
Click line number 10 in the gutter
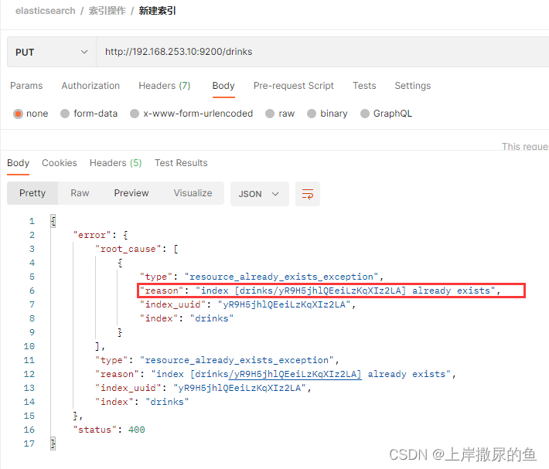click(29, 346)
